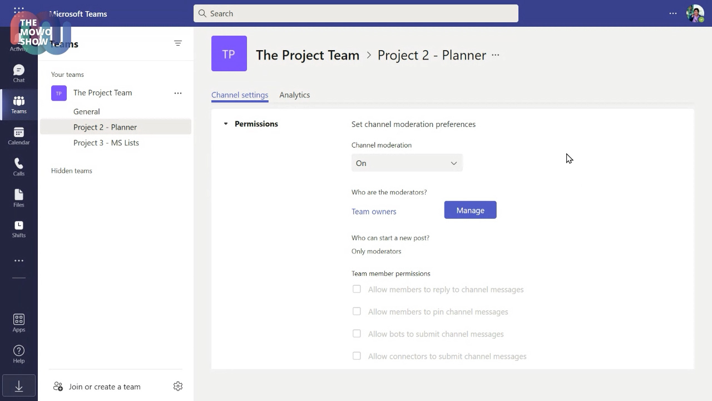Open the Calls app icon
Screen dimensions: 712x401
(19, 167)
